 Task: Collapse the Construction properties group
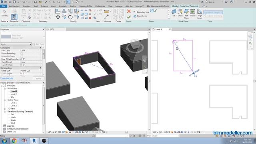41,68
